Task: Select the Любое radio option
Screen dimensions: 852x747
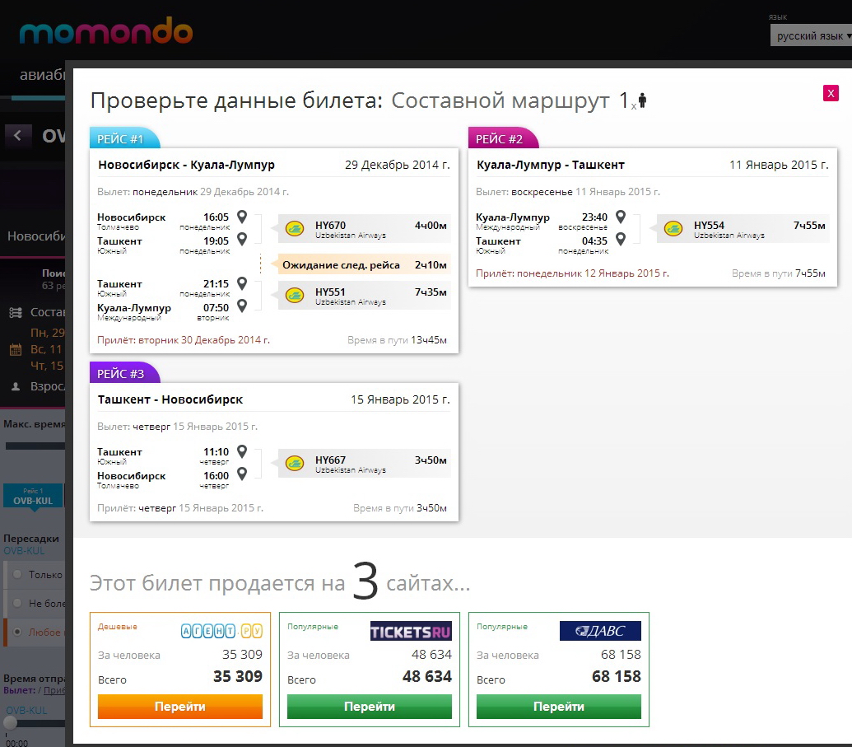Action: 18,632
